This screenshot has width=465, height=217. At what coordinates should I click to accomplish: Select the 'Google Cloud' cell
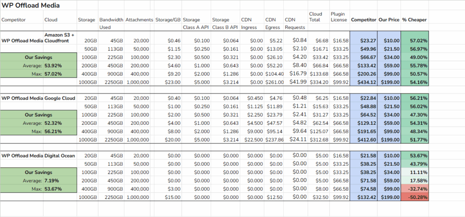click(x=60, y=98)
